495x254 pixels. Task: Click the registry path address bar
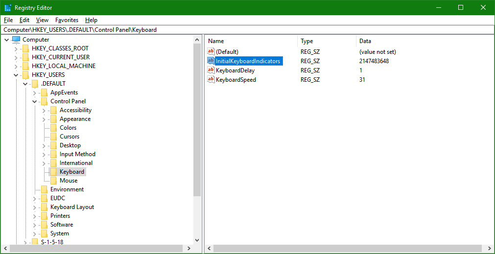click(248, 30)
